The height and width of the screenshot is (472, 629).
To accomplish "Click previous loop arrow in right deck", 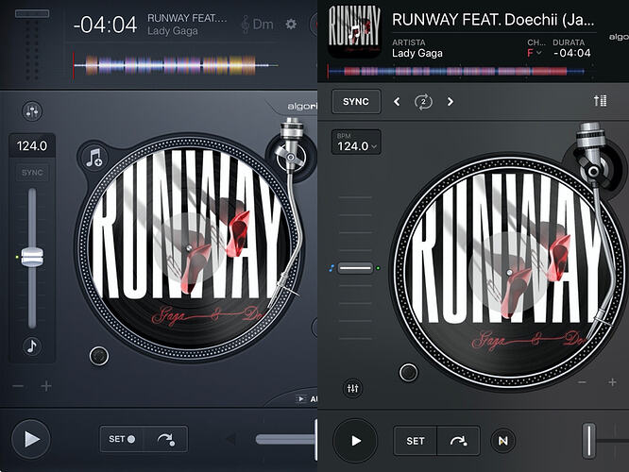I will point(397,102).
